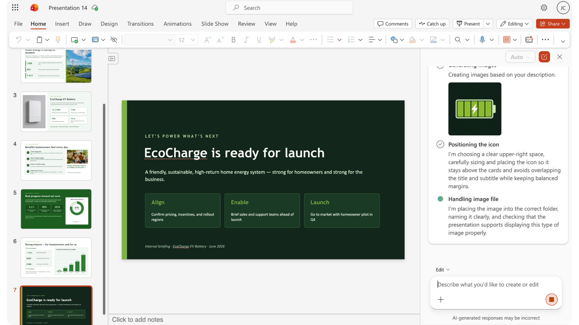Image resolution: width=579 pixels, height=325 pixels.
Task: Toggle Bold formatting
Action: tap(233, 40)
